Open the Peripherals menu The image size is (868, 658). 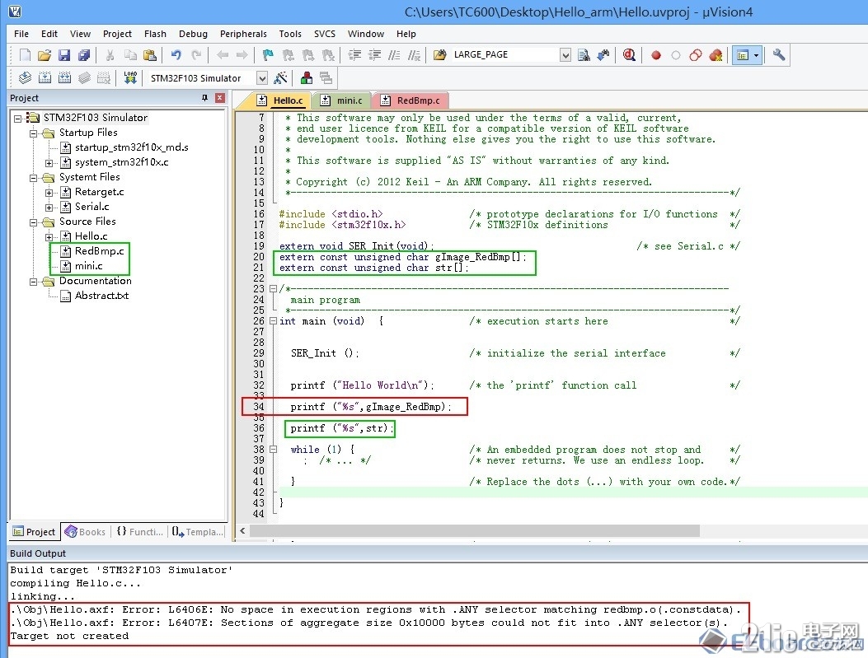[243, 34]
